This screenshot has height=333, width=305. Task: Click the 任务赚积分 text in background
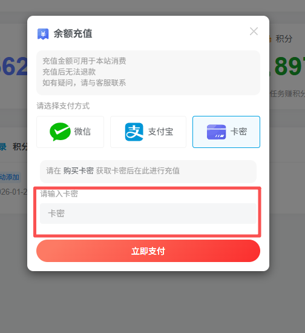click(287, 93)
